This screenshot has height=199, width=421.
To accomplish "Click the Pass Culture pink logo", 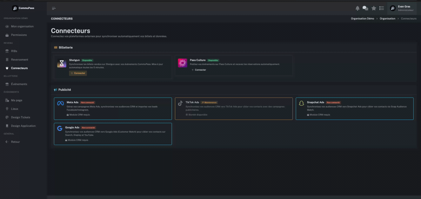I will pos(182,63).
